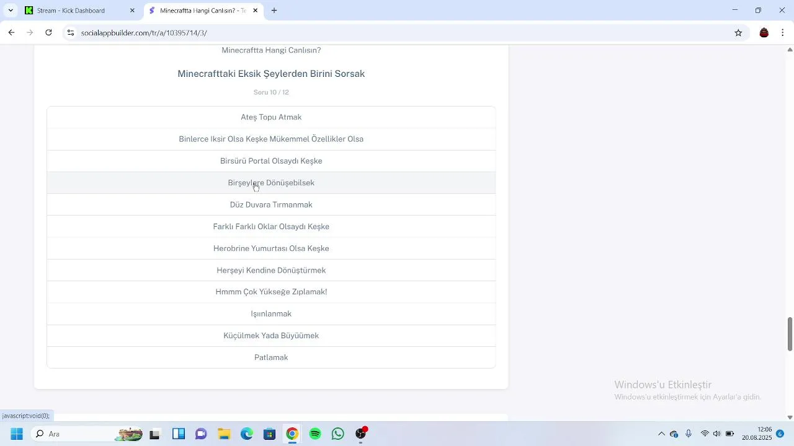Choose "Binlerce Iksir Olsa Keşke Mükemmel Özellikler Olsa"
The width and height of the screenshot is (794, 446).
coord(271,139)
